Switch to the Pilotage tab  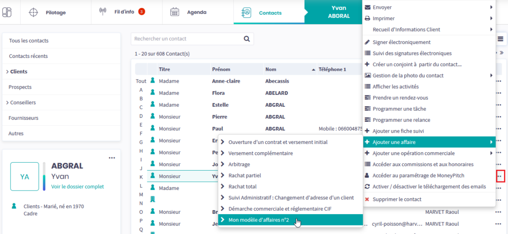click(55, 12)
